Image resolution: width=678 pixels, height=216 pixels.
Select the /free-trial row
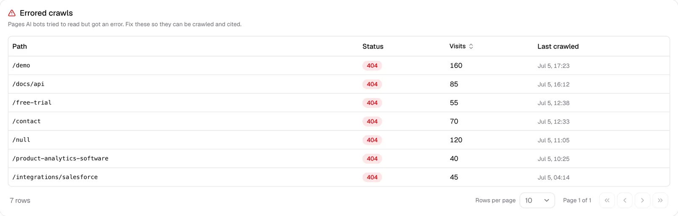[x=339, y=103]
